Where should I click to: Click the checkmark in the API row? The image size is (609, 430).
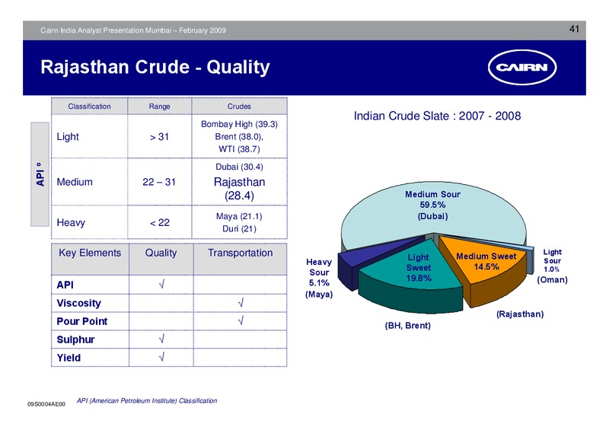click(x=161, y=285)
